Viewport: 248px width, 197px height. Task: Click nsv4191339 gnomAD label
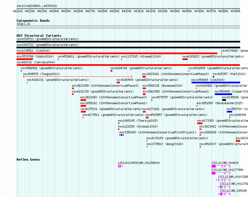[103, 91]
